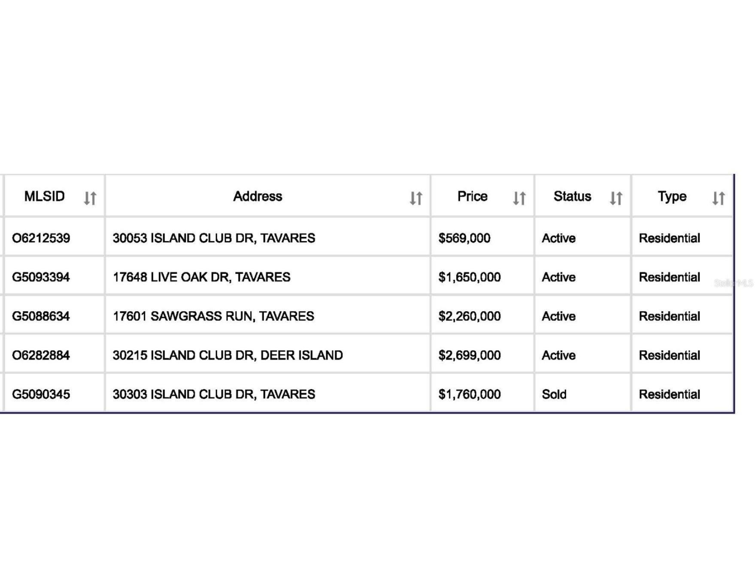
Task: Click the down arrow beside Address header
Action: (412, 197)
